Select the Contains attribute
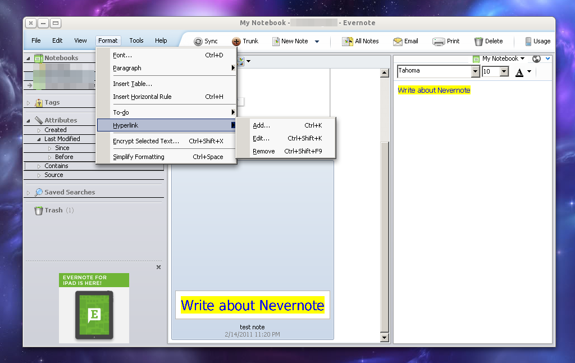 point(56,166)
